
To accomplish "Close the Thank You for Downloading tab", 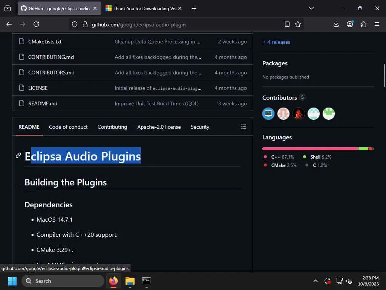I will (180, 8).
